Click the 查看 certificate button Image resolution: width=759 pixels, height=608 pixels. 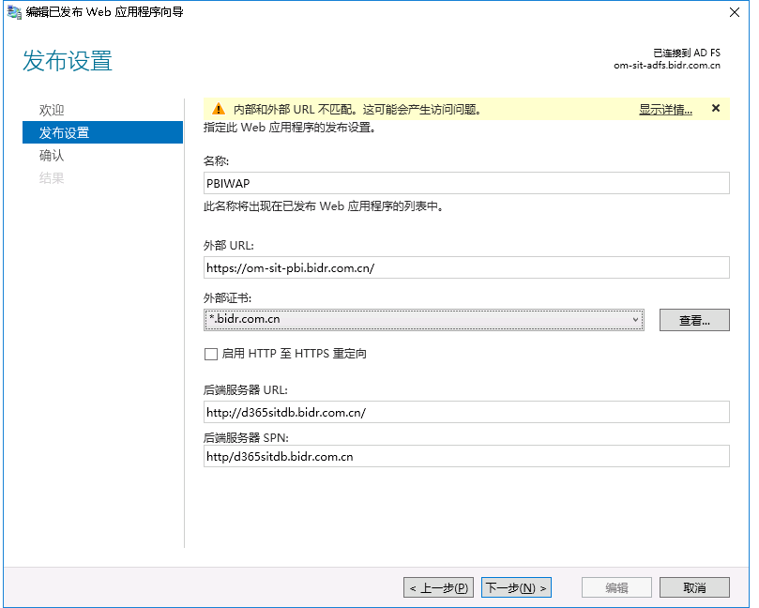pos(693,320)
